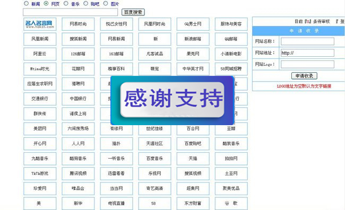Viewport: 345px width, 210px height.
Task: Click the 感谢支持 banner image
Action: point(172,100)
